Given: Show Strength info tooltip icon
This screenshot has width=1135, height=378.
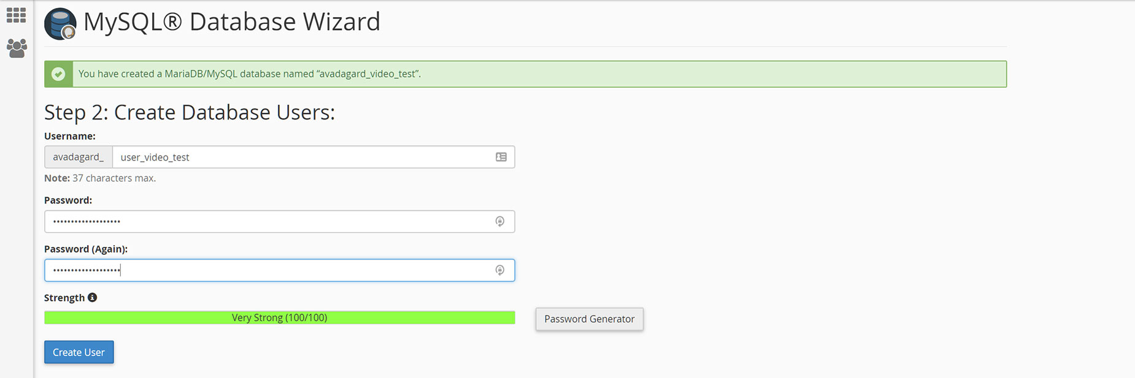Looking at the screenshot, I should (93, 297).
